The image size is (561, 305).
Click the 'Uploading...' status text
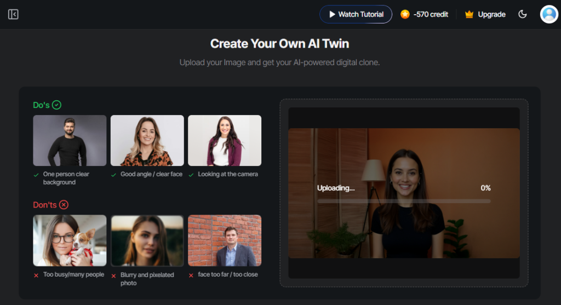pos(336,188)
